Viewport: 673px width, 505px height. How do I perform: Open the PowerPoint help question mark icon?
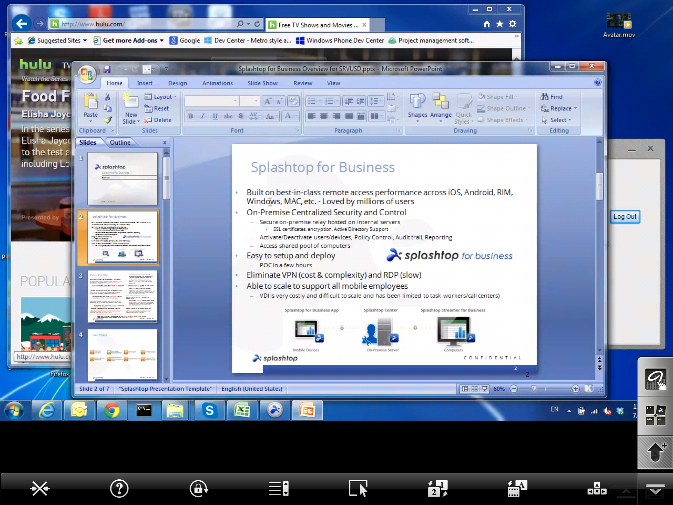598,83
